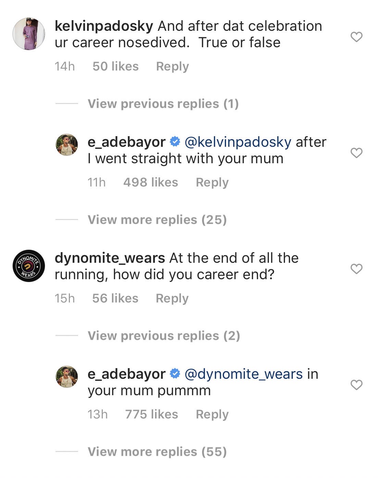Like e_adebayor's reply to kelvinpadosky

(357, 153)
